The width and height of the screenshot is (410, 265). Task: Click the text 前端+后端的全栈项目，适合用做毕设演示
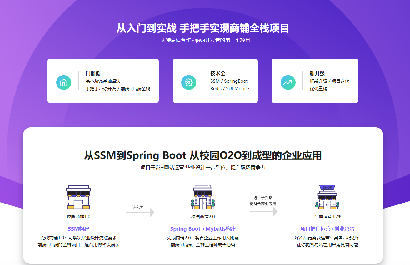[78, 245]
